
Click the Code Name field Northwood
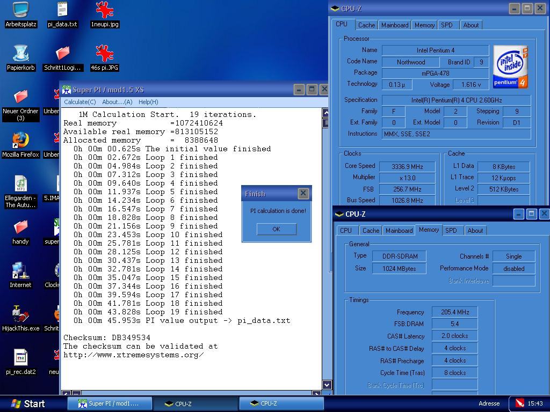[x=411, y=62]
